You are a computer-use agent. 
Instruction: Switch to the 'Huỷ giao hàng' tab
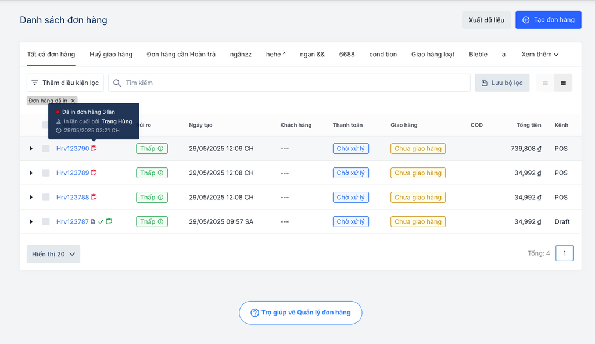(111, 55)
